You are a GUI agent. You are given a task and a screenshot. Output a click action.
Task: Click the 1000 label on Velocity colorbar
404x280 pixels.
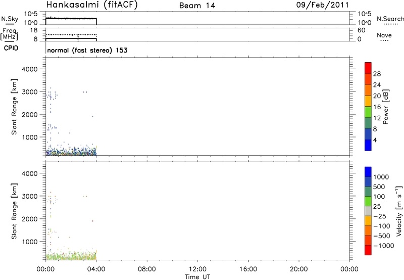pos(381,177)
